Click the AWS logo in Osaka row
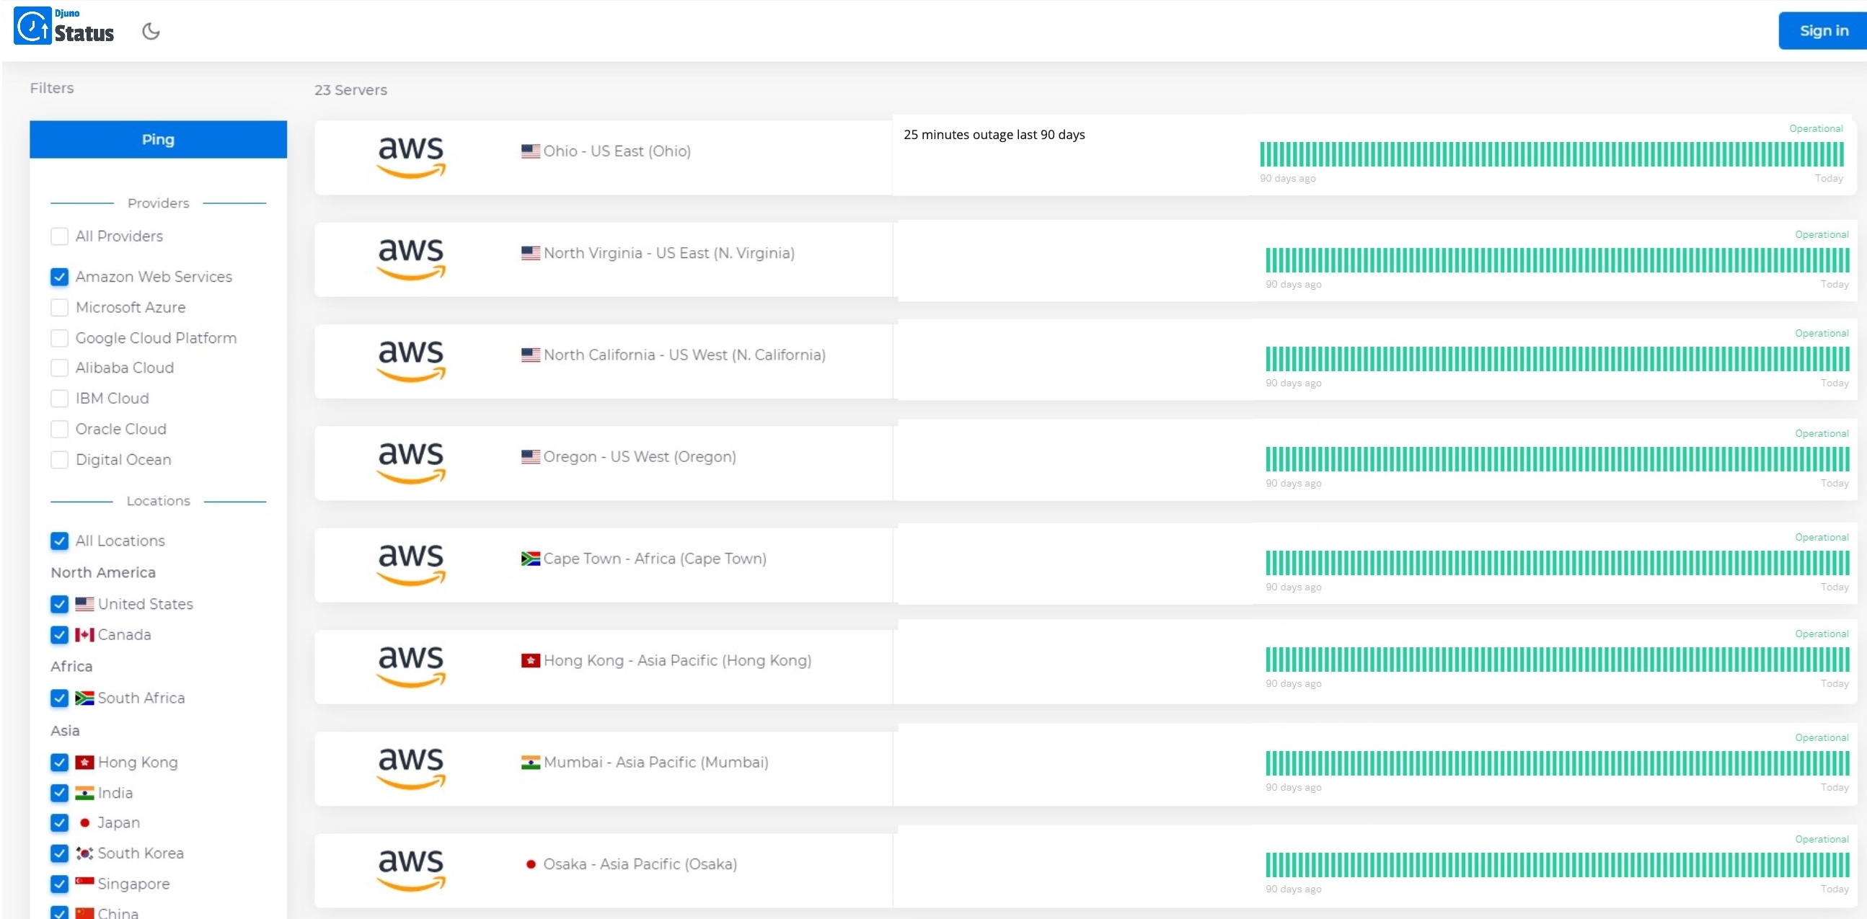The image size is (1867, 919). click(x=411, y=870)
